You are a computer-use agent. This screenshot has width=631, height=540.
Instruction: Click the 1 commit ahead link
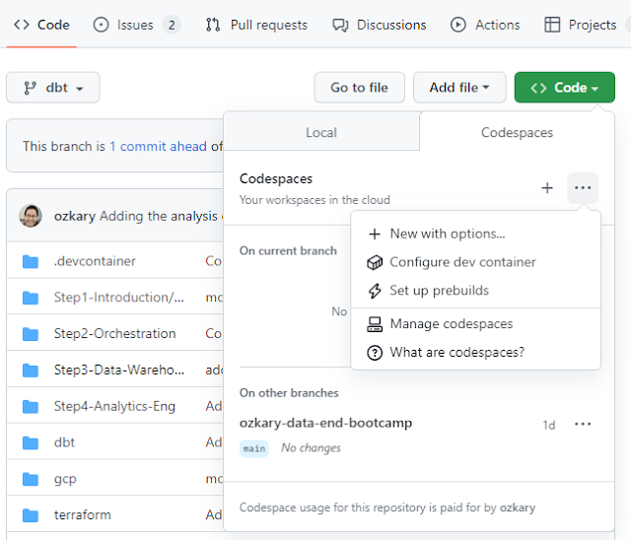click(158, 146)
